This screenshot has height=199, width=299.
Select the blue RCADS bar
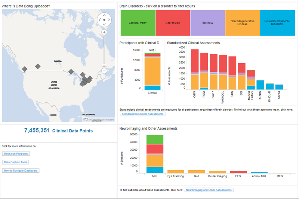[x=260, y=85]
